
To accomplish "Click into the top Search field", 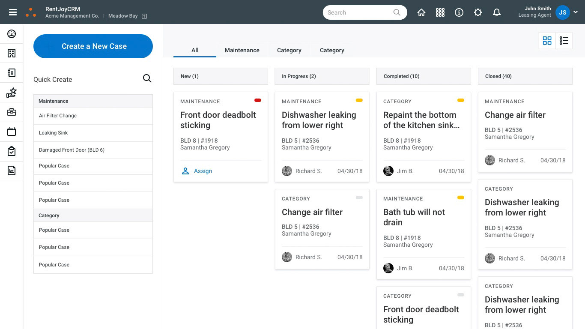I will [359, 12].
